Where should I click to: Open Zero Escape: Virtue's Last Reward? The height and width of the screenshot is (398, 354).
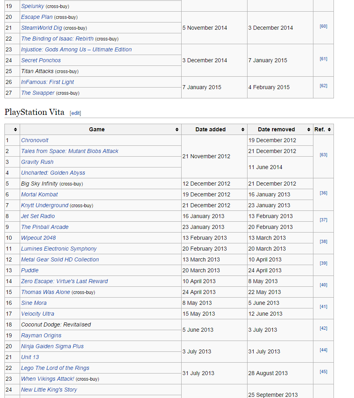click(64, 281)
